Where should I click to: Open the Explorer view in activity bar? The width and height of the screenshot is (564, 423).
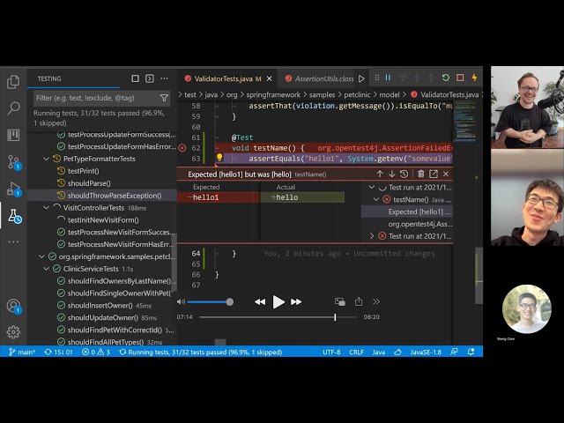point(13,82)
